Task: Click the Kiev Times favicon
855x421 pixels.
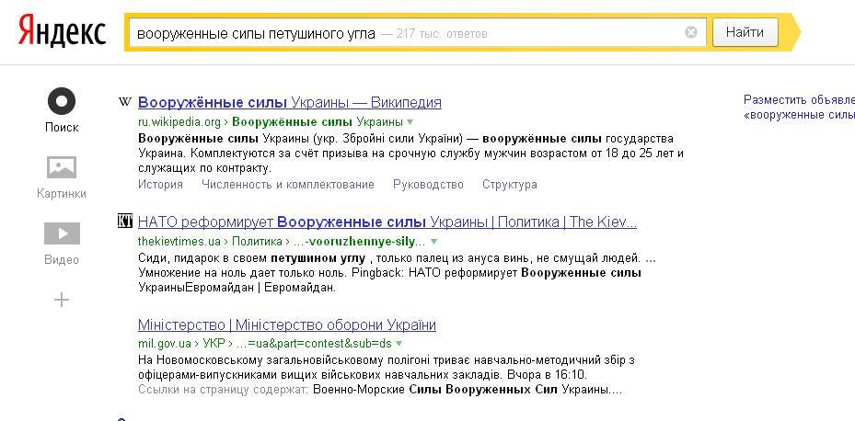Action: coord(125,222)
